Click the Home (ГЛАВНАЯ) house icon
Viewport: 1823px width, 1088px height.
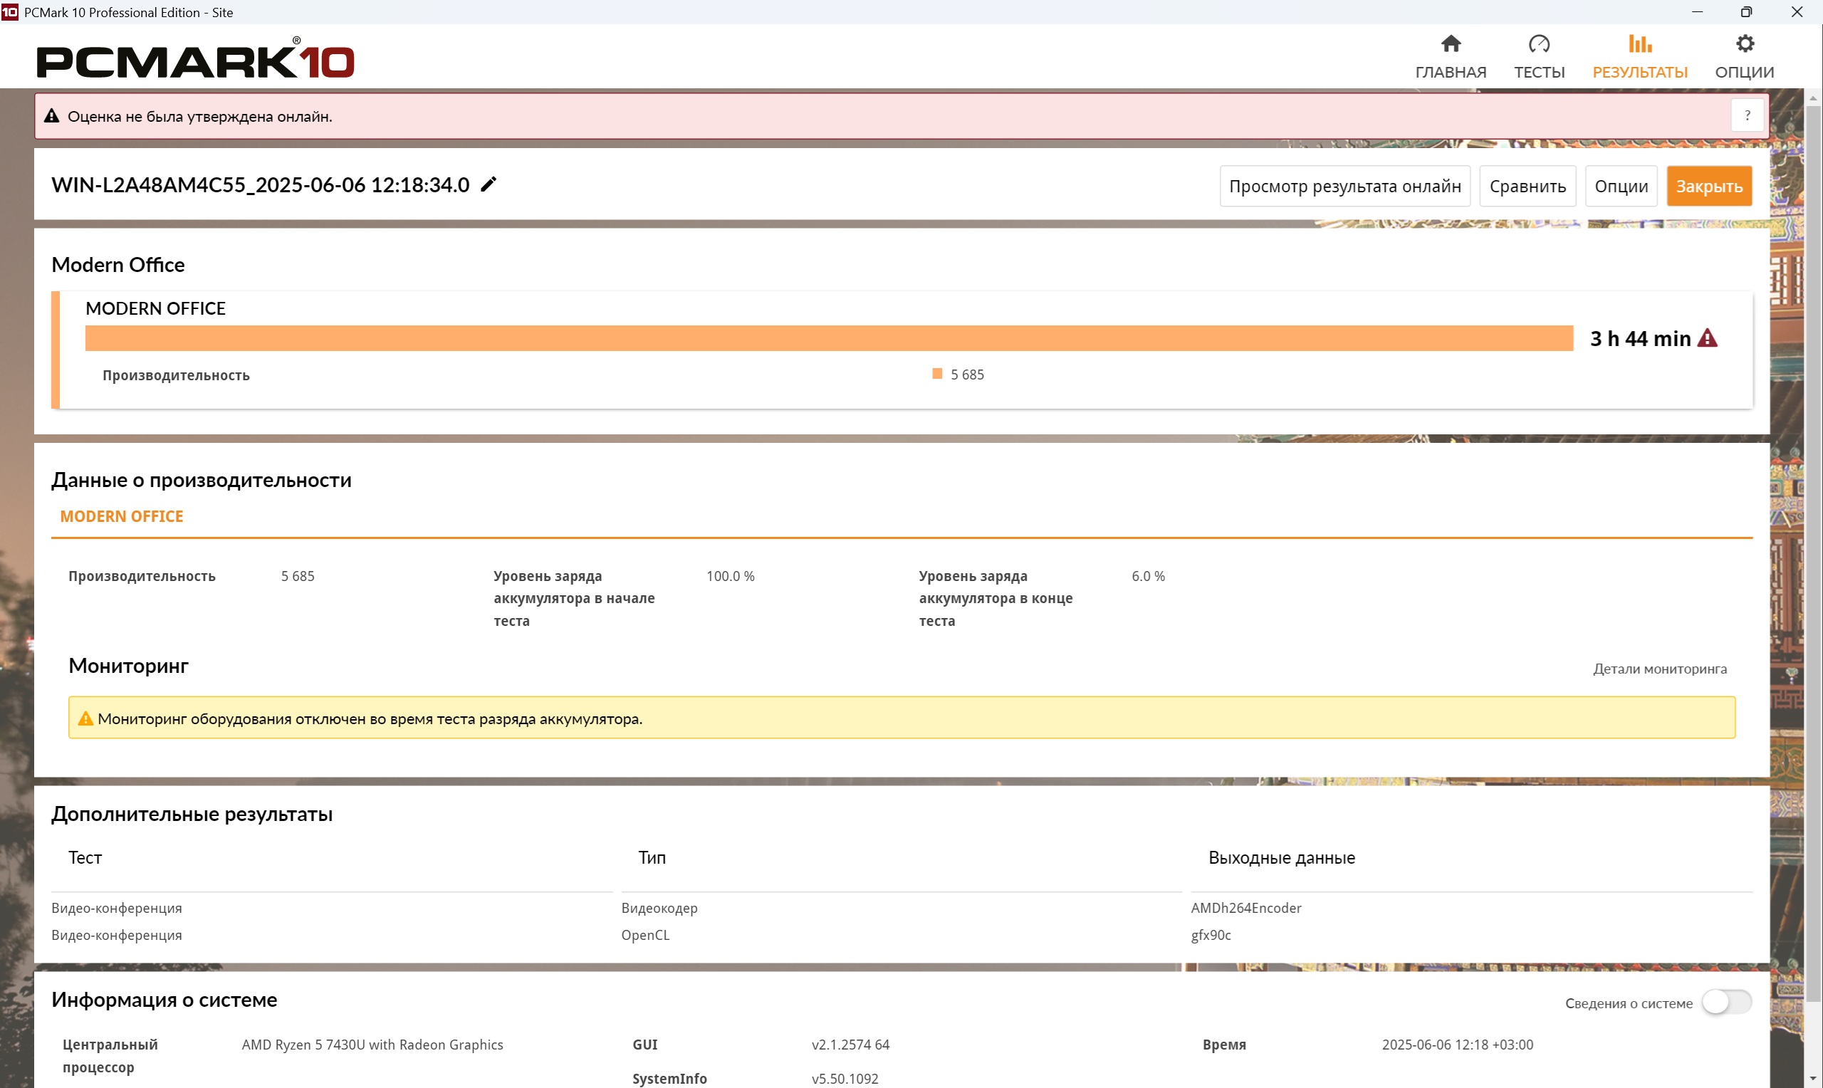[x=1450, y=44]
